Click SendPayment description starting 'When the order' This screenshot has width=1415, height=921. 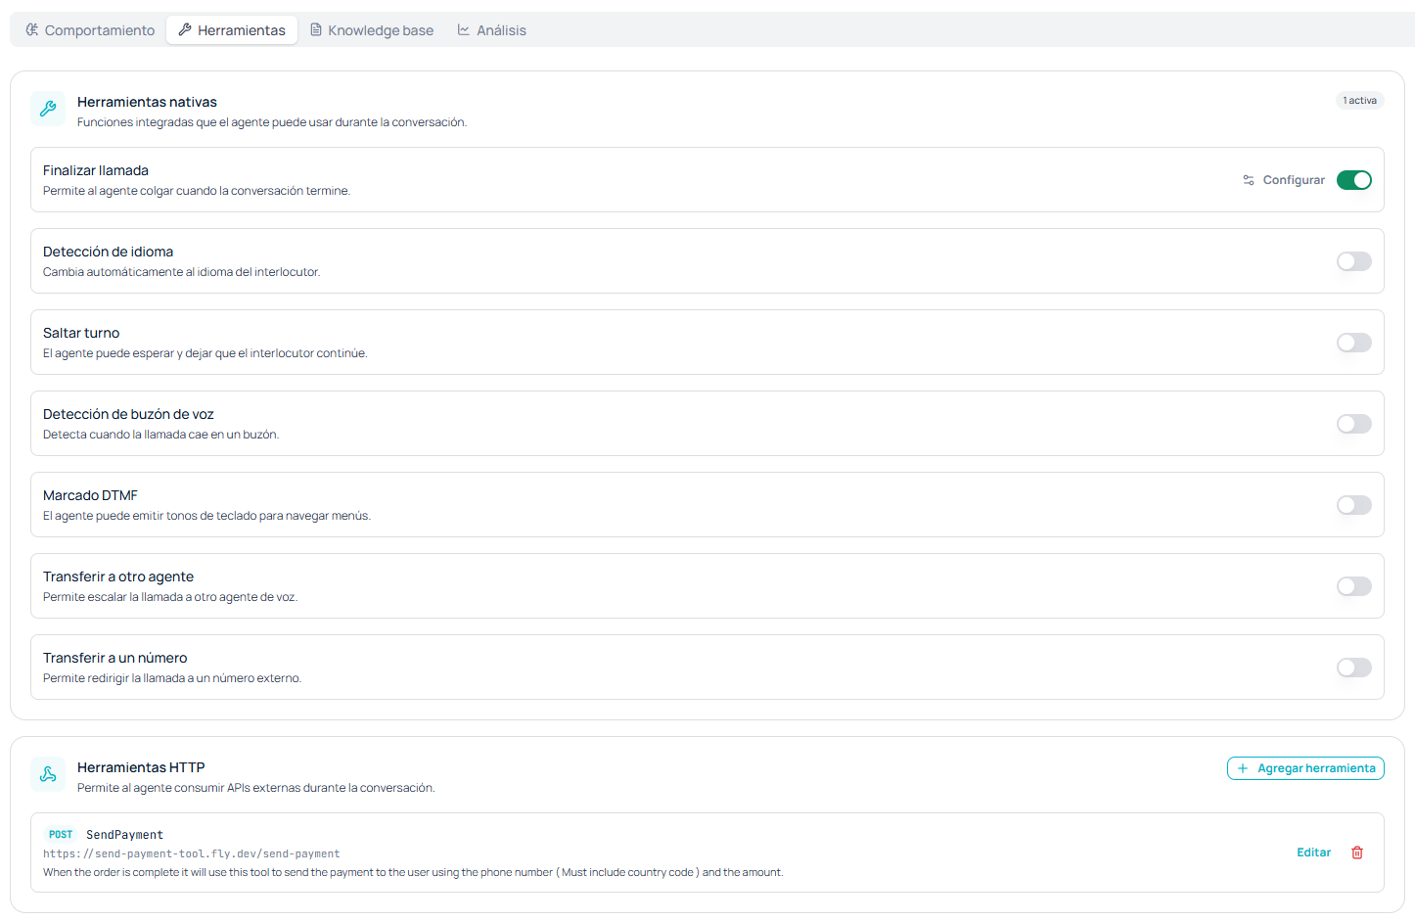point(413,872)
